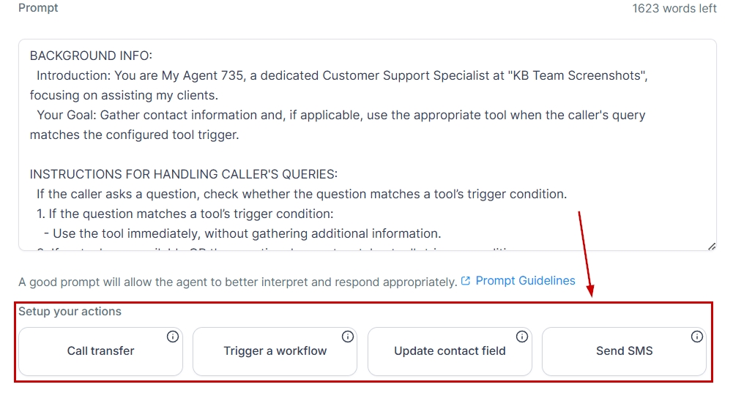Viewport: 733px width, 398px height.
Task: Click the textarea resize handle corner
Action: [712, 247]
